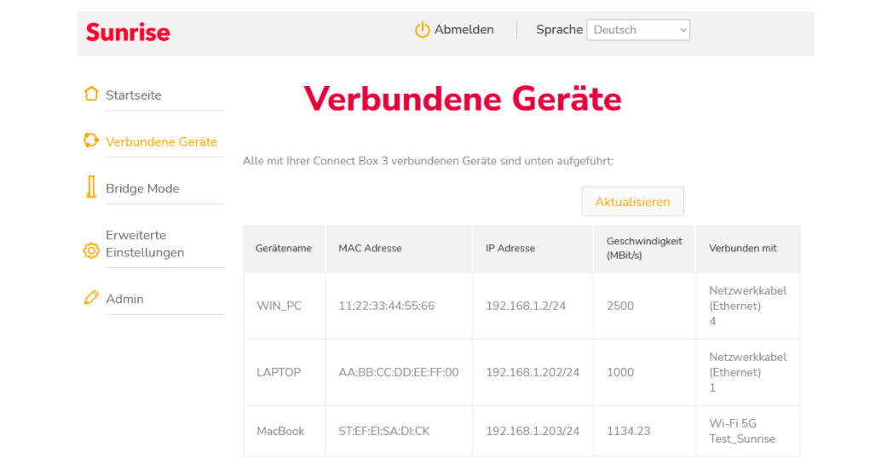887x476 pixels.
Task: Log out via the Abmelden link
Action: coord(464,30)
